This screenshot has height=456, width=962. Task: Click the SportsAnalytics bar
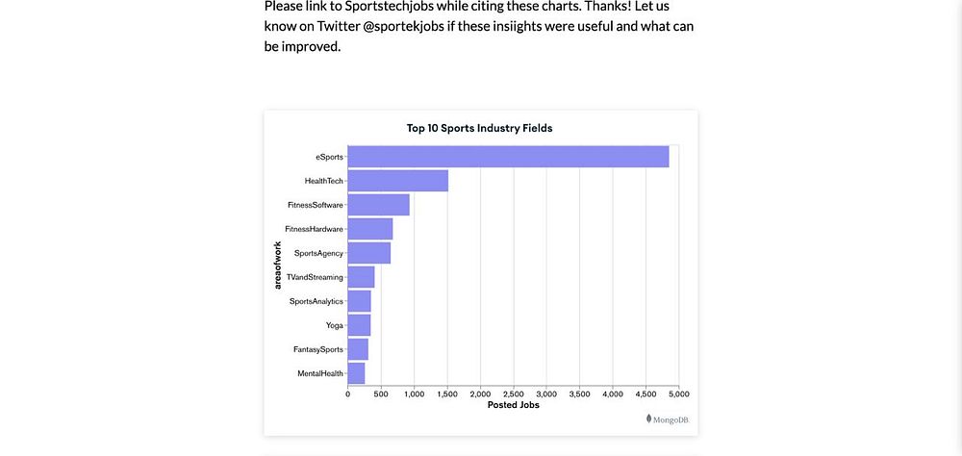click(x=359, y=301)
